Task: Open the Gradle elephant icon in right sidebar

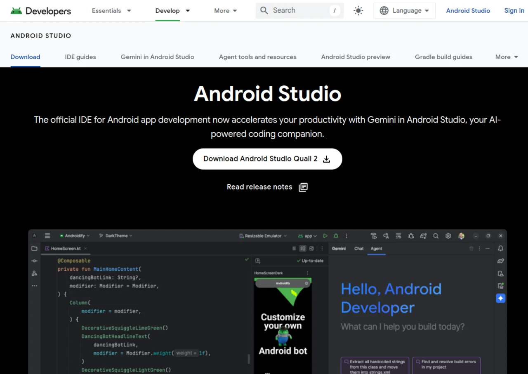Action: point(500,261)
